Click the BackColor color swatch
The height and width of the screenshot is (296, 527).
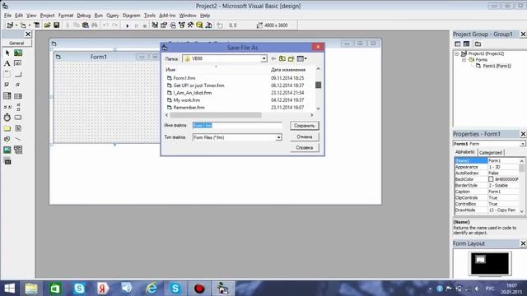tap(491, 179)
